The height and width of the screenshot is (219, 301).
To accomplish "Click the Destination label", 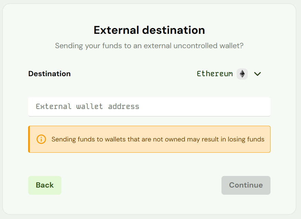I will pos(49,74).
